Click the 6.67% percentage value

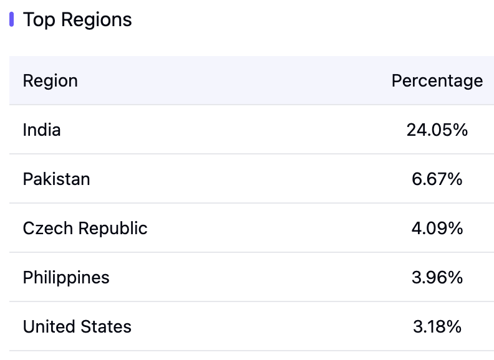[437, 179]
